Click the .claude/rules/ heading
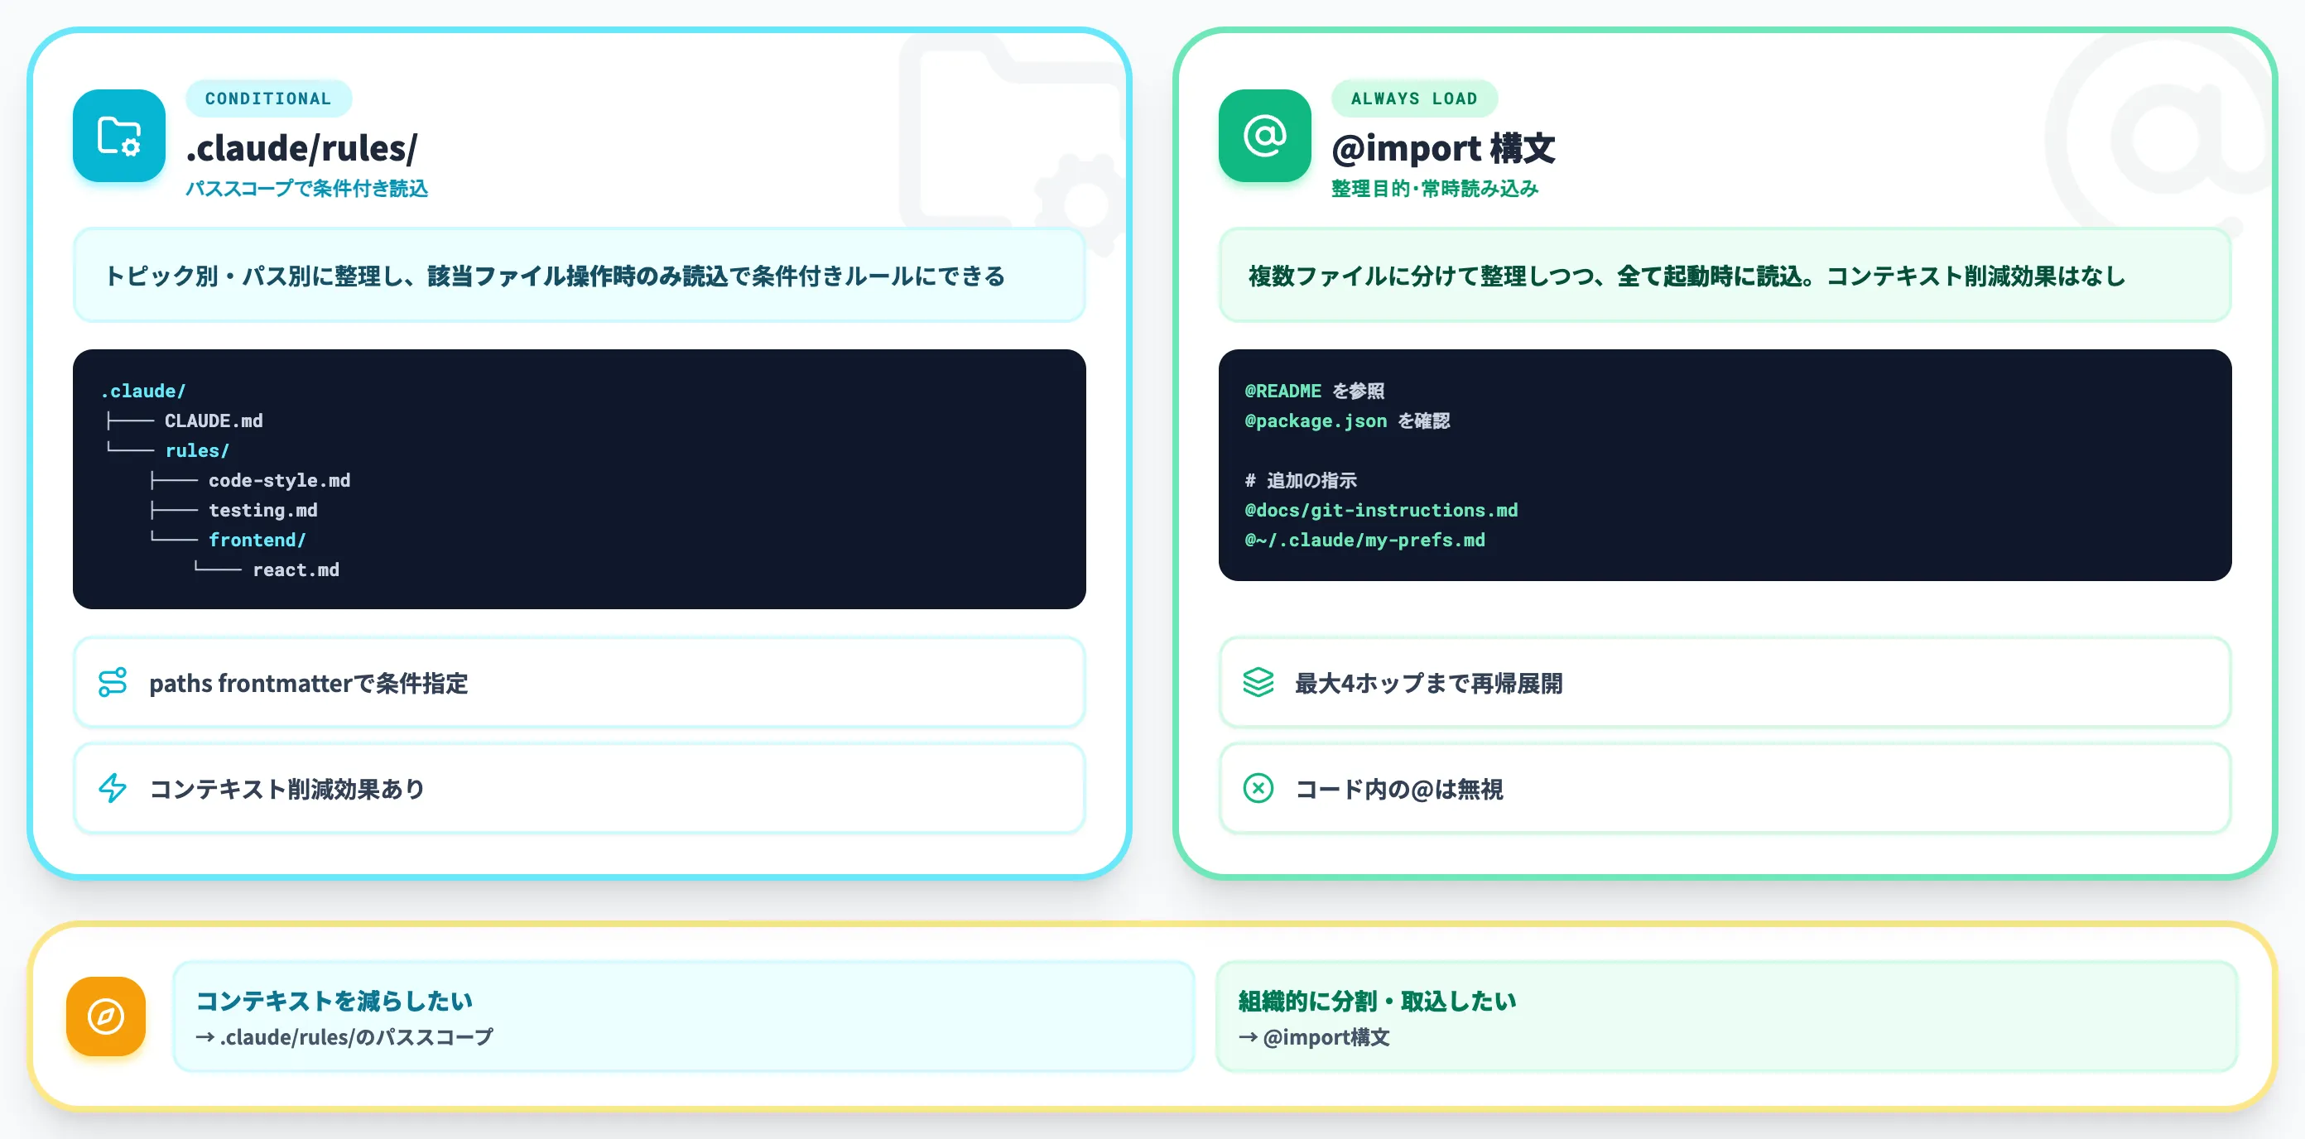The image size is (2305, 1139). coord(301,148)
